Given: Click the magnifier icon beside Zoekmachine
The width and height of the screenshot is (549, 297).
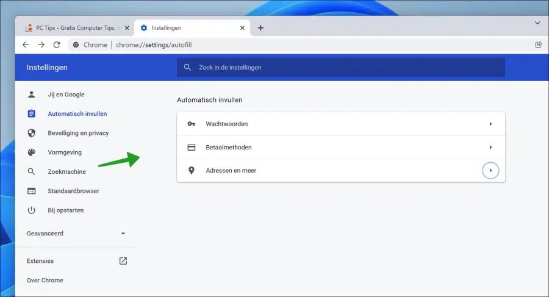Looking at the screenshot, I should pos(32,171).
